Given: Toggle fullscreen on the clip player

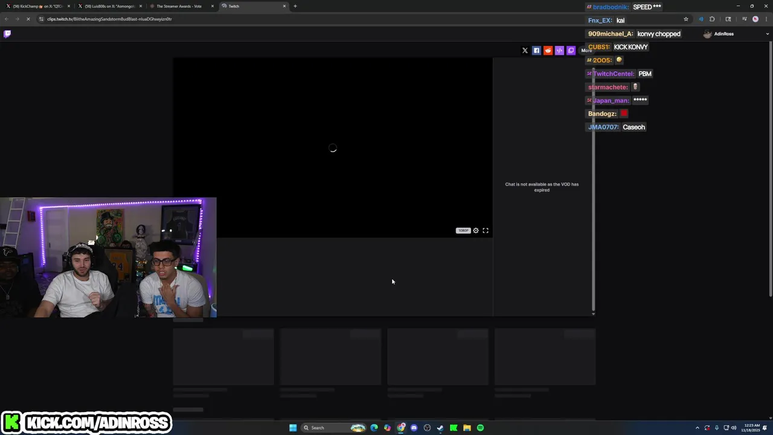Looking at the screenshot, I should [x=486, y=230].
